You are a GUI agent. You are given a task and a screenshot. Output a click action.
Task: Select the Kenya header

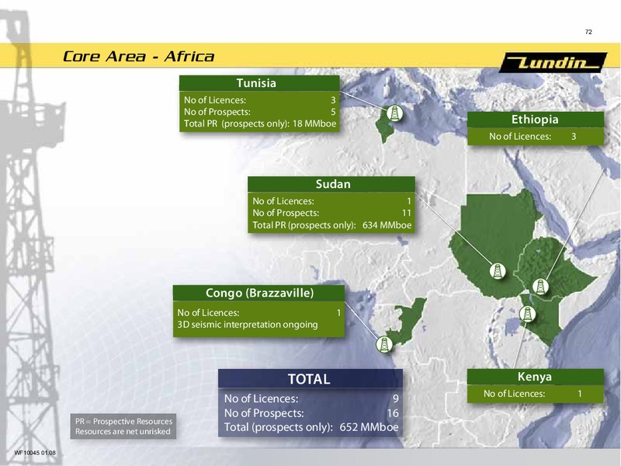[x=536, y=377]
